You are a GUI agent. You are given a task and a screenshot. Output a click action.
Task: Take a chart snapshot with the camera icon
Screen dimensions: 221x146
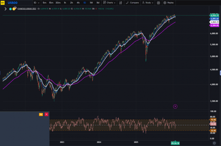[159, 2]
